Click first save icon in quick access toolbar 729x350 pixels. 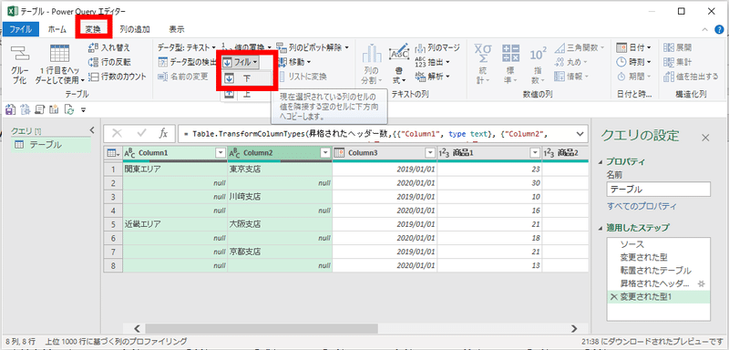point(10,110)
